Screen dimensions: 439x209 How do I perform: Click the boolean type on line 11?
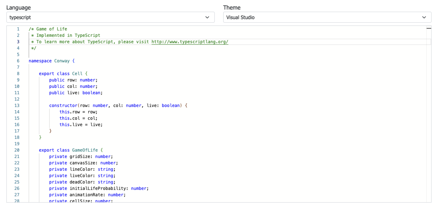[92, 93]
